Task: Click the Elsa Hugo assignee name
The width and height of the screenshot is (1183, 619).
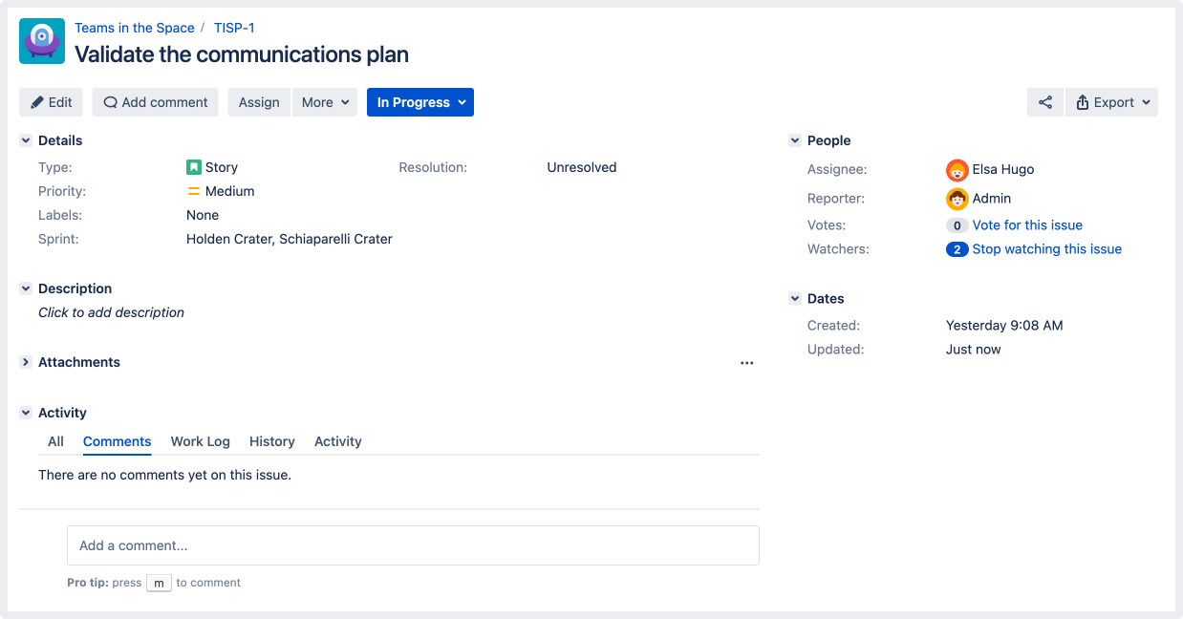Action: [1003, 169]
